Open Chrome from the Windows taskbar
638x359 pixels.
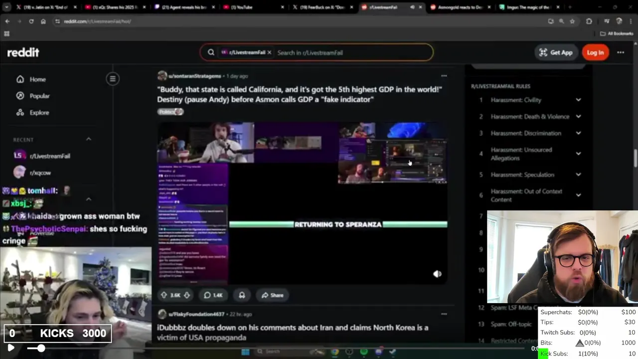click(334, 352)
